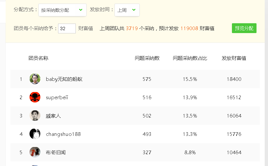
Task: Click percentage value 8.8%
Action: [190, 152]
